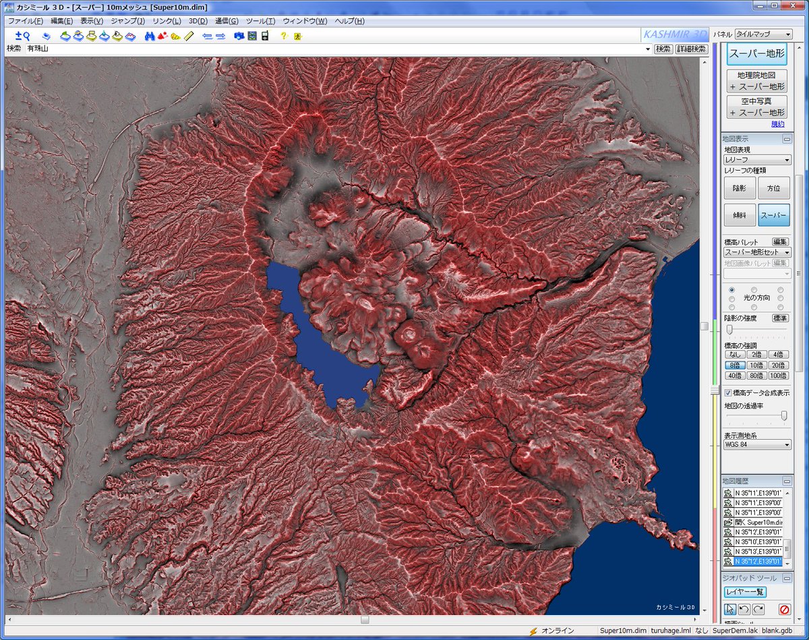Click the redo arrow in GeoPad tools
The image size is (809, 640).
(758, 609)
